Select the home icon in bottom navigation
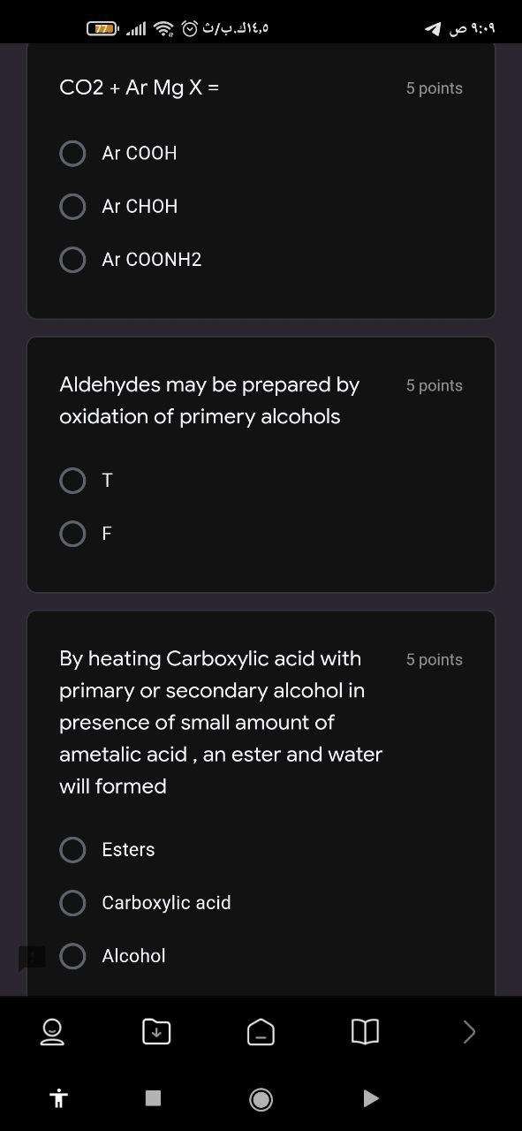Viewport: 522px width, 1131px height. coord(261,1031)
